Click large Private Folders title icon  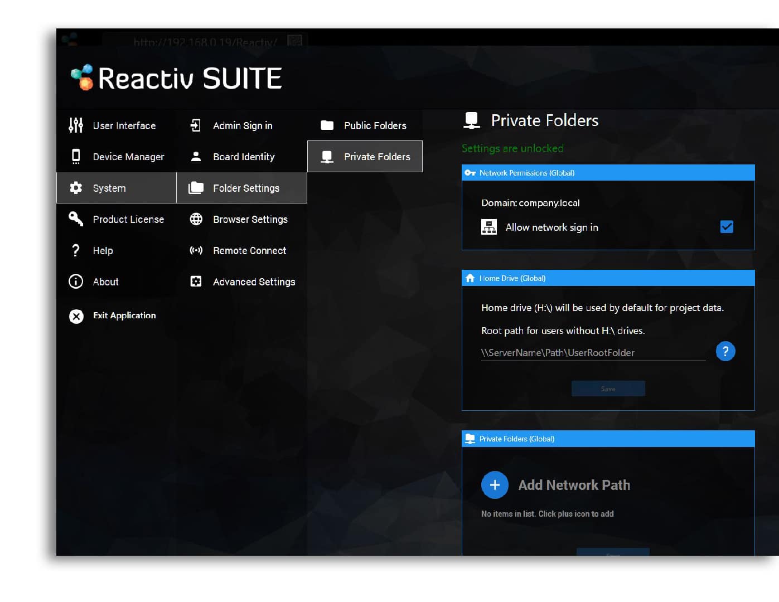(x=472, y=120)
